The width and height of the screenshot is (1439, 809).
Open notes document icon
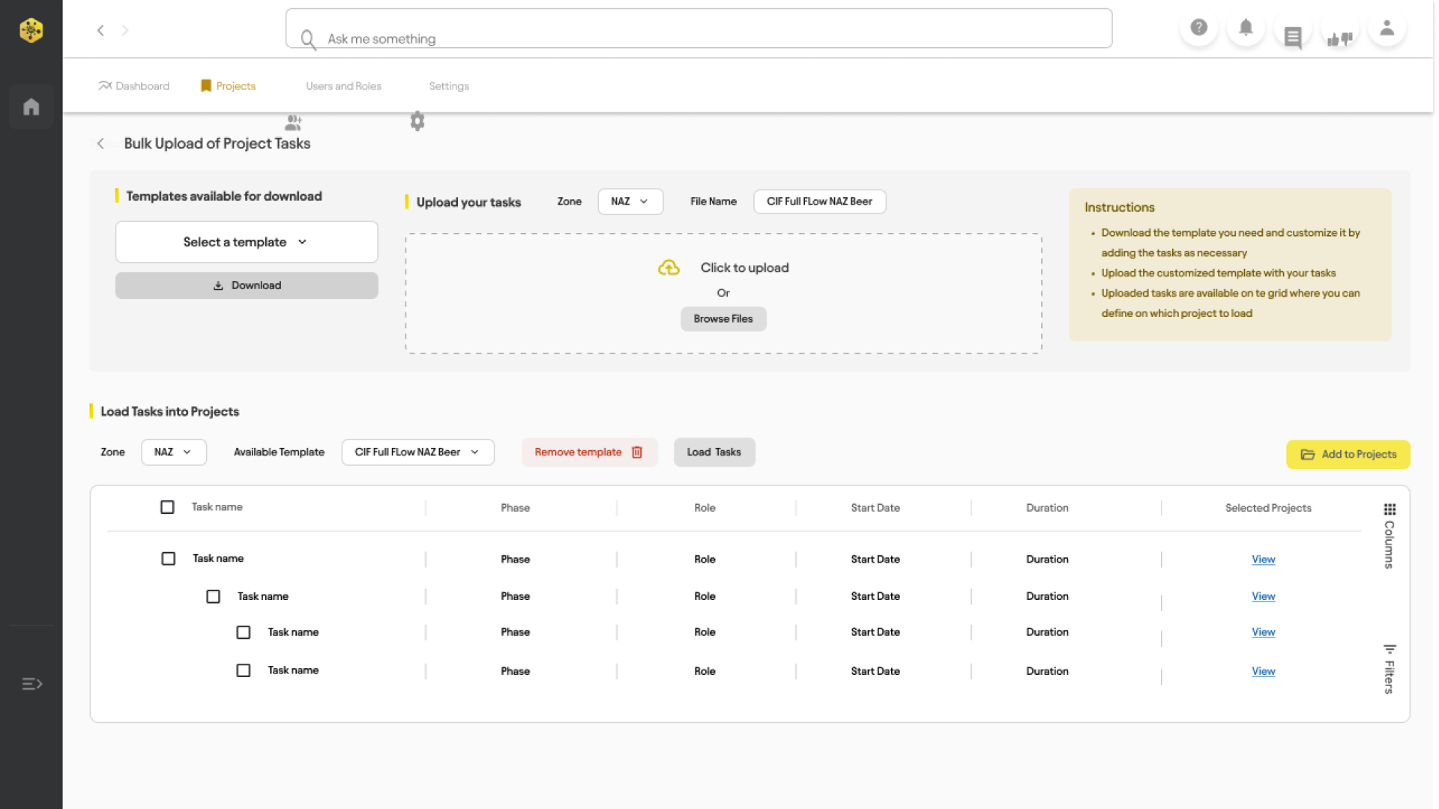coord(1293,37)
